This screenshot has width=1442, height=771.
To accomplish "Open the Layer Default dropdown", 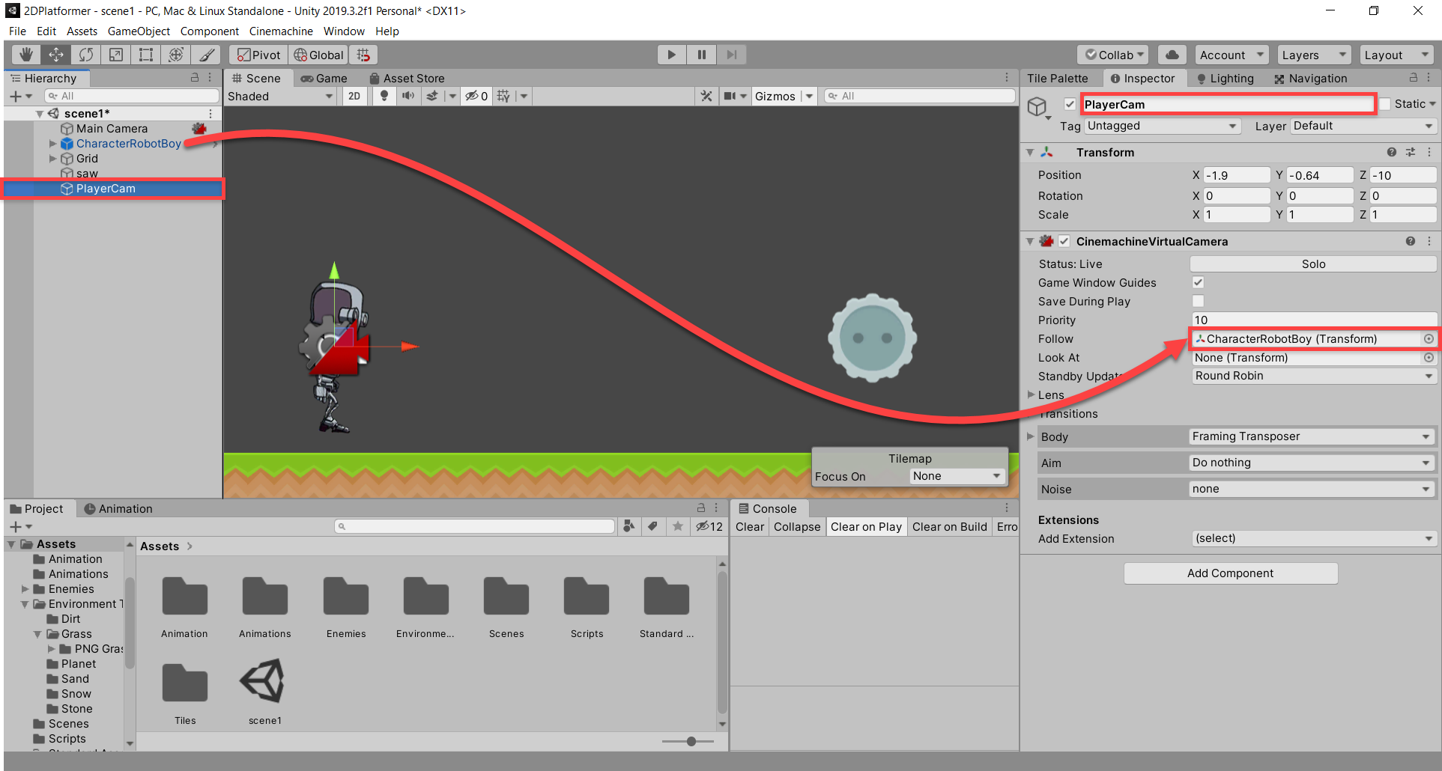I will click(1363, 126).
